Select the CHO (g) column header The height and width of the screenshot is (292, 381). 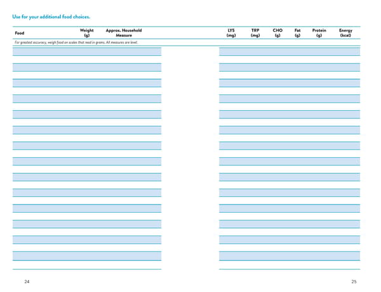[x=277, y=33]
